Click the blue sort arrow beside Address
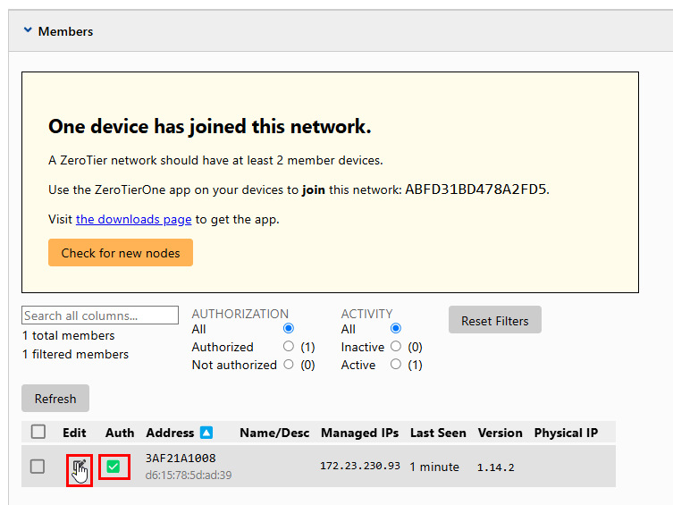This screenshot has width=673, height=505. click(x=206, y=433)
